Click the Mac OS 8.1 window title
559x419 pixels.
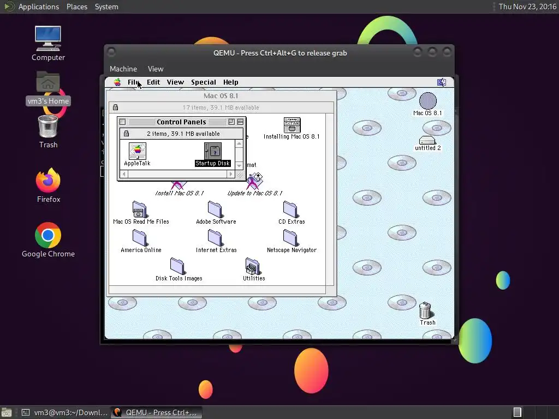point(221,96)
